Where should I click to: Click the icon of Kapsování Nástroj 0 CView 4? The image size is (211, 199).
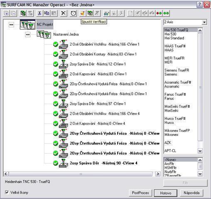pyautogui.click(x=64, y=124)
